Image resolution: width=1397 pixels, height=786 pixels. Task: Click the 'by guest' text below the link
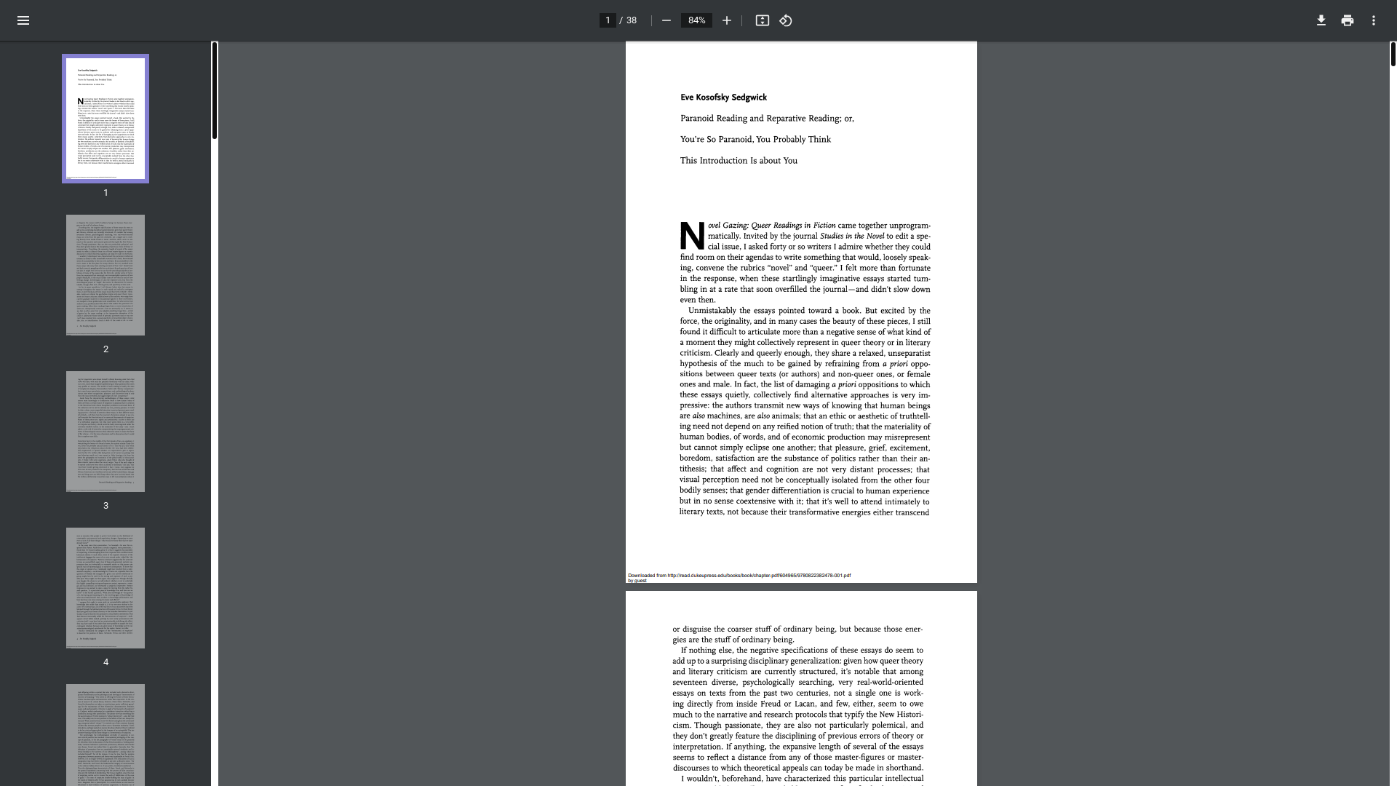tap(637, 581)
